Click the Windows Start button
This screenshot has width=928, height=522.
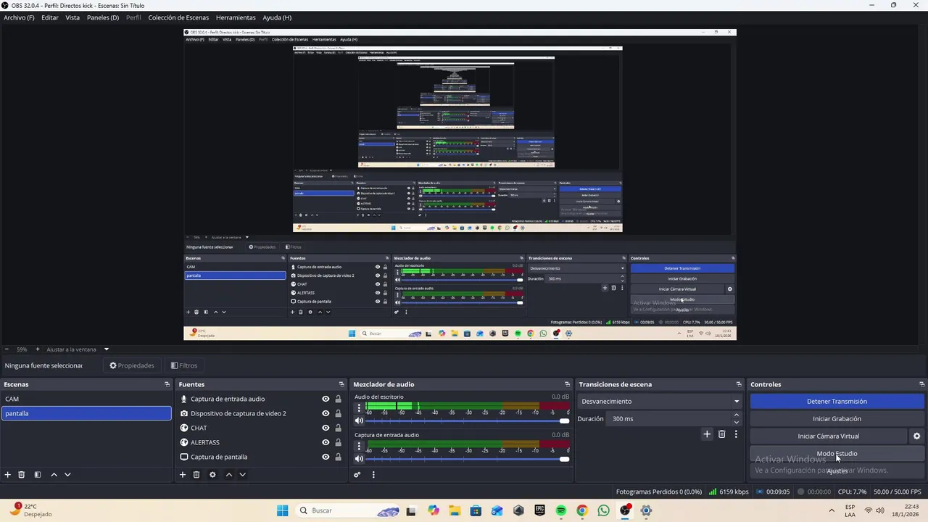coord(282,510)
